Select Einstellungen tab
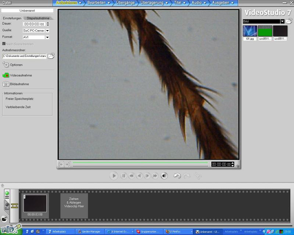The image size is (294, 235). [12, 18]
